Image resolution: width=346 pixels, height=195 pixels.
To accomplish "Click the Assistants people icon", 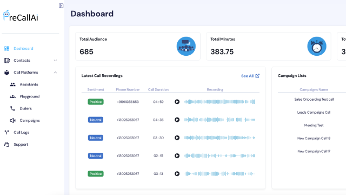I will point(12,84).
